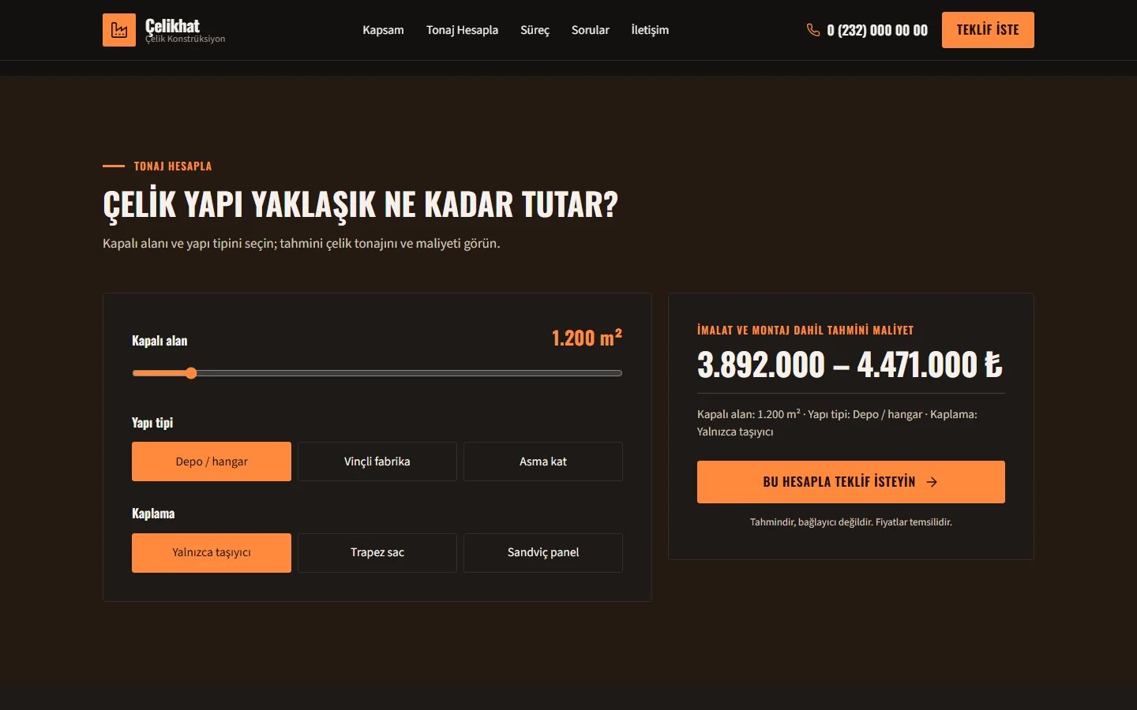
Task: Click the Kapalı alan label
Action: [x=159, y=341]
